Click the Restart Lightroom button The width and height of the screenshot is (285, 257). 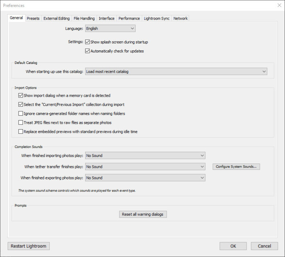pyautogui.click(x=28, y=246)
